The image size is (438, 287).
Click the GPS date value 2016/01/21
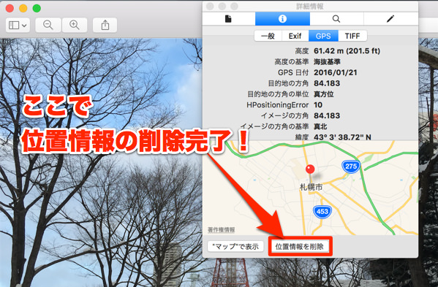336,72
